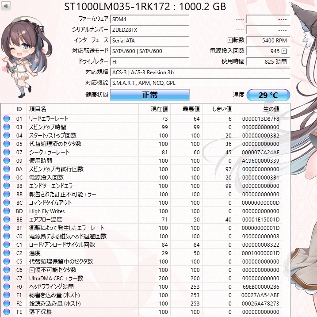Click the standard field ACS-3 Revision 3b
Screen dimensions: 317x317
point(200,73)
